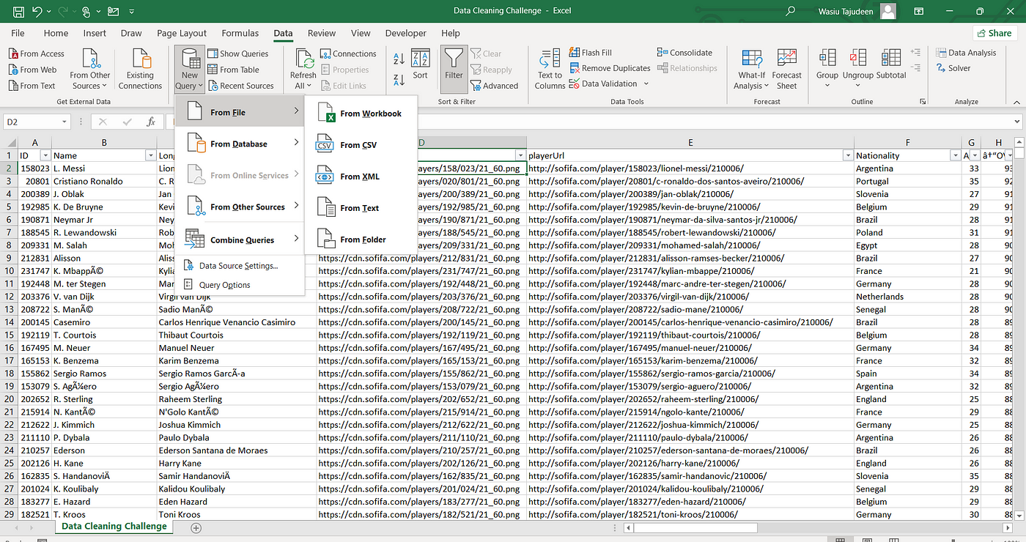The image size is (1026, 542).
Task: Click the Save icon in title bar
Action: click(x=18, y=12)
